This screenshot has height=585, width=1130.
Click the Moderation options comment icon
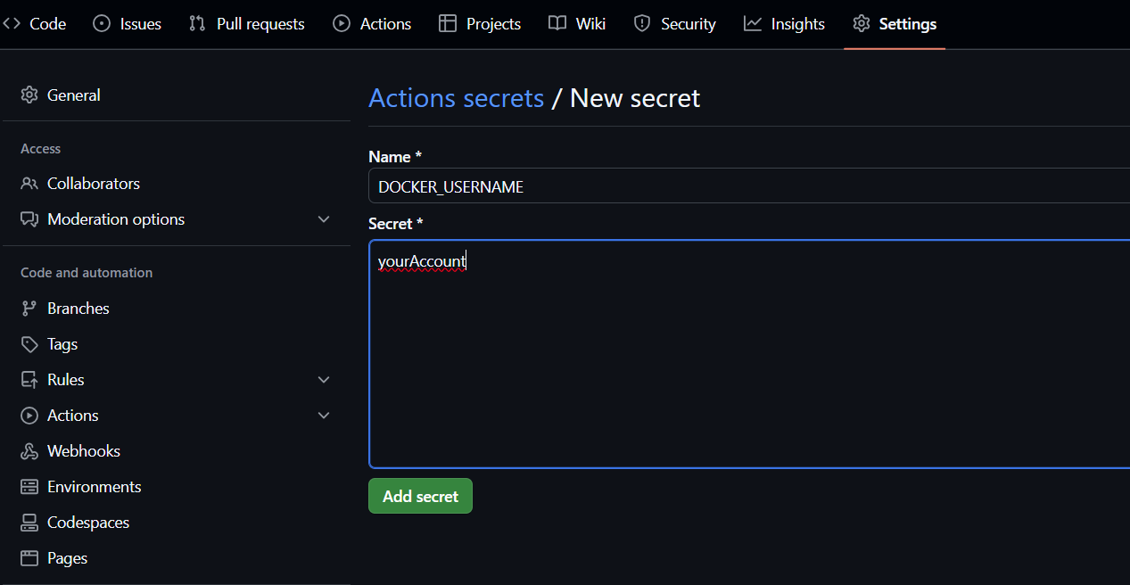click(x=29, y=219)
